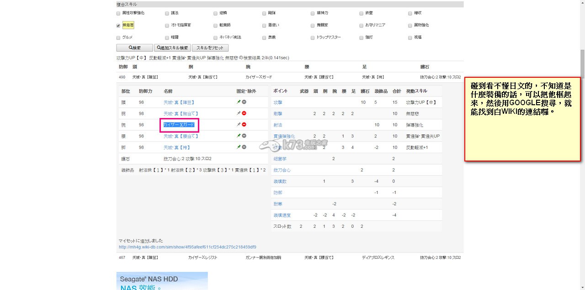
Task: Check the 鉄壁 skill checkbox
Action: point(362,13)
